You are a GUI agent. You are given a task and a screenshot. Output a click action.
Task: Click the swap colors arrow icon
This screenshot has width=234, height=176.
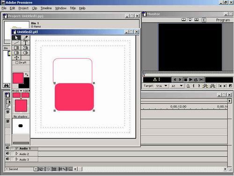click(x=27, y=75)
